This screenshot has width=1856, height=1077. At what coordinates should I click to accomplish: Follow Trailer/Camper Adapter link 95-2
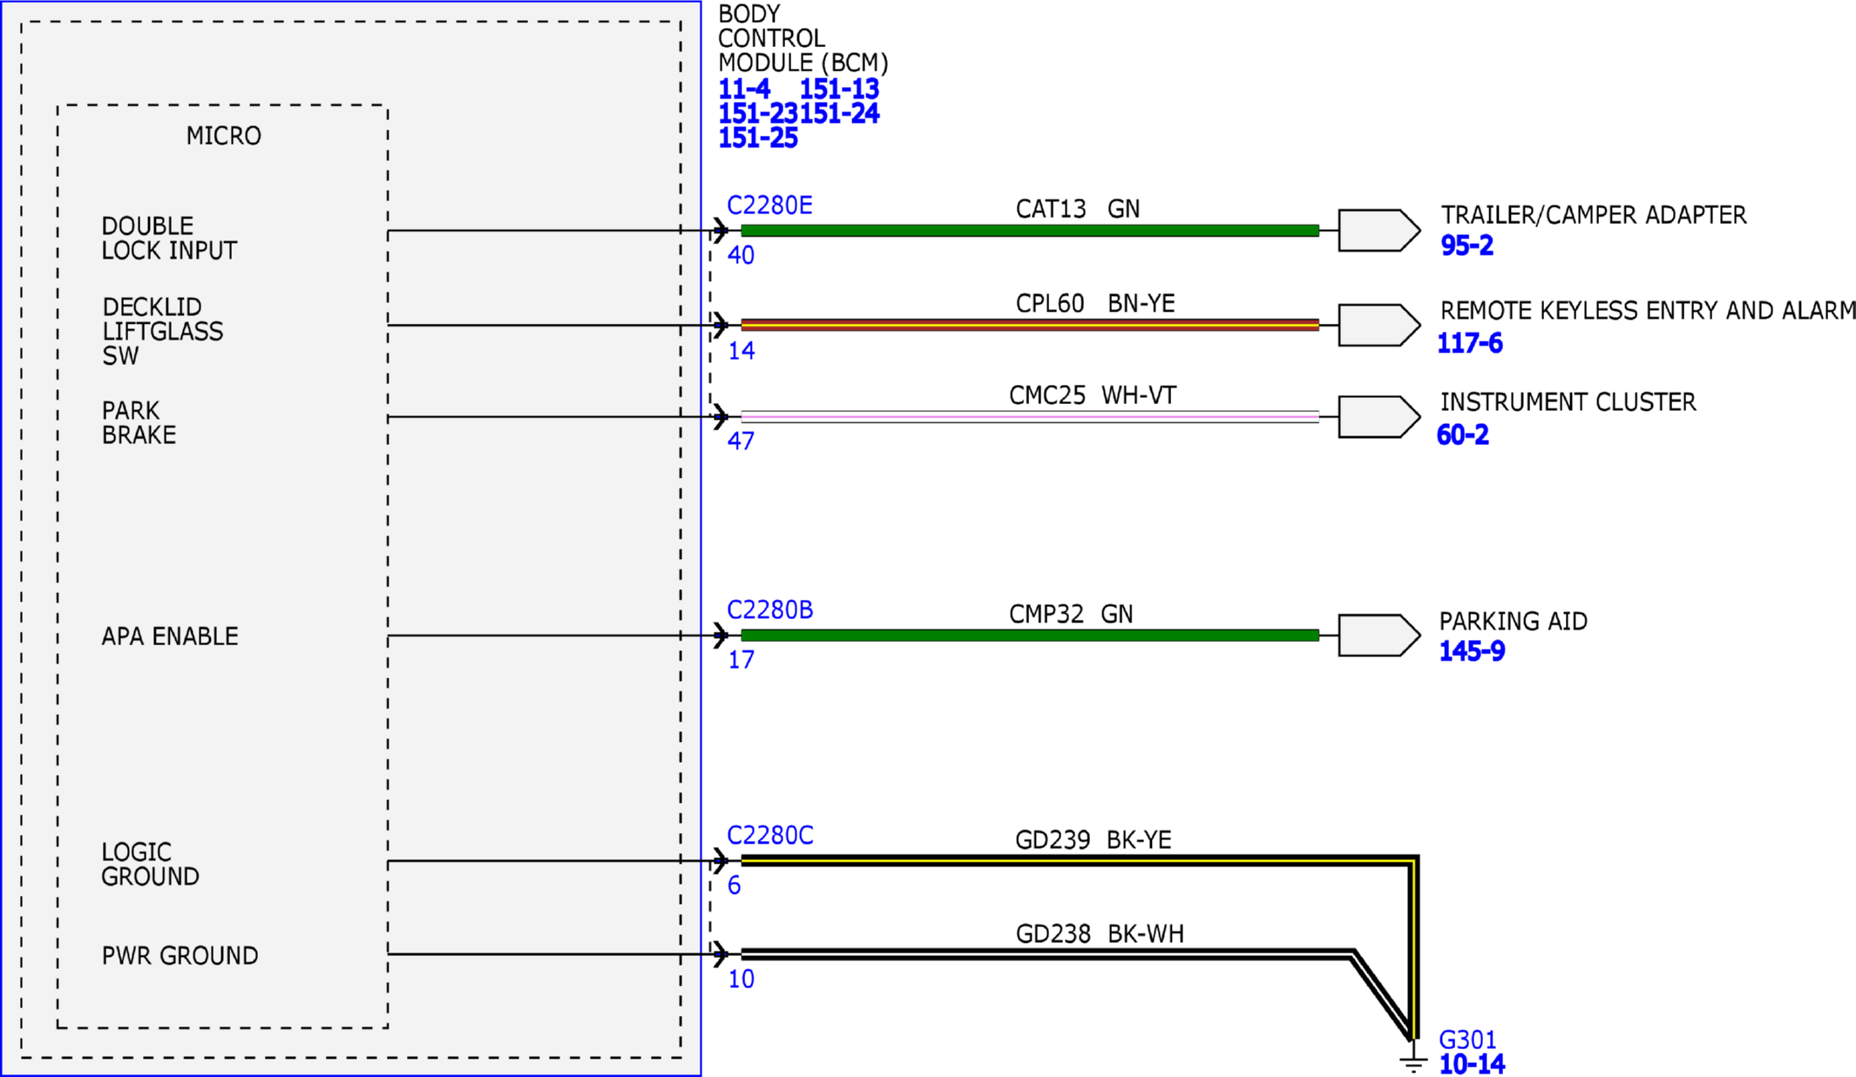[x=1467, y=246]
